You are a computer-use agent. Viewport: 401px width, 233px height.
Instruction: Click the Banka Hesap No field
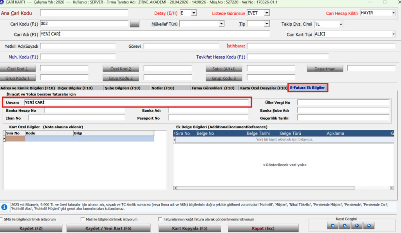click(x=85, y=111)
